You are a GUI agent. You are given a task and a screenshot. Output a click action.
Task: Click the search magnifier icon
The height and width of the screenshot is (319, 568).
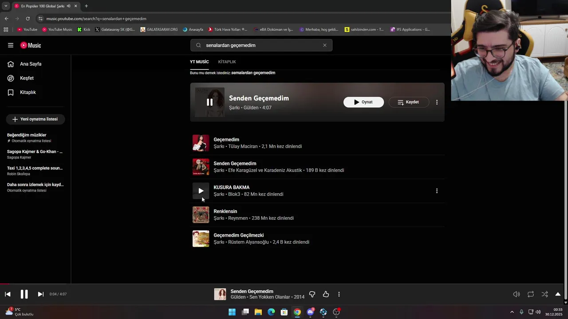[198, 45]
